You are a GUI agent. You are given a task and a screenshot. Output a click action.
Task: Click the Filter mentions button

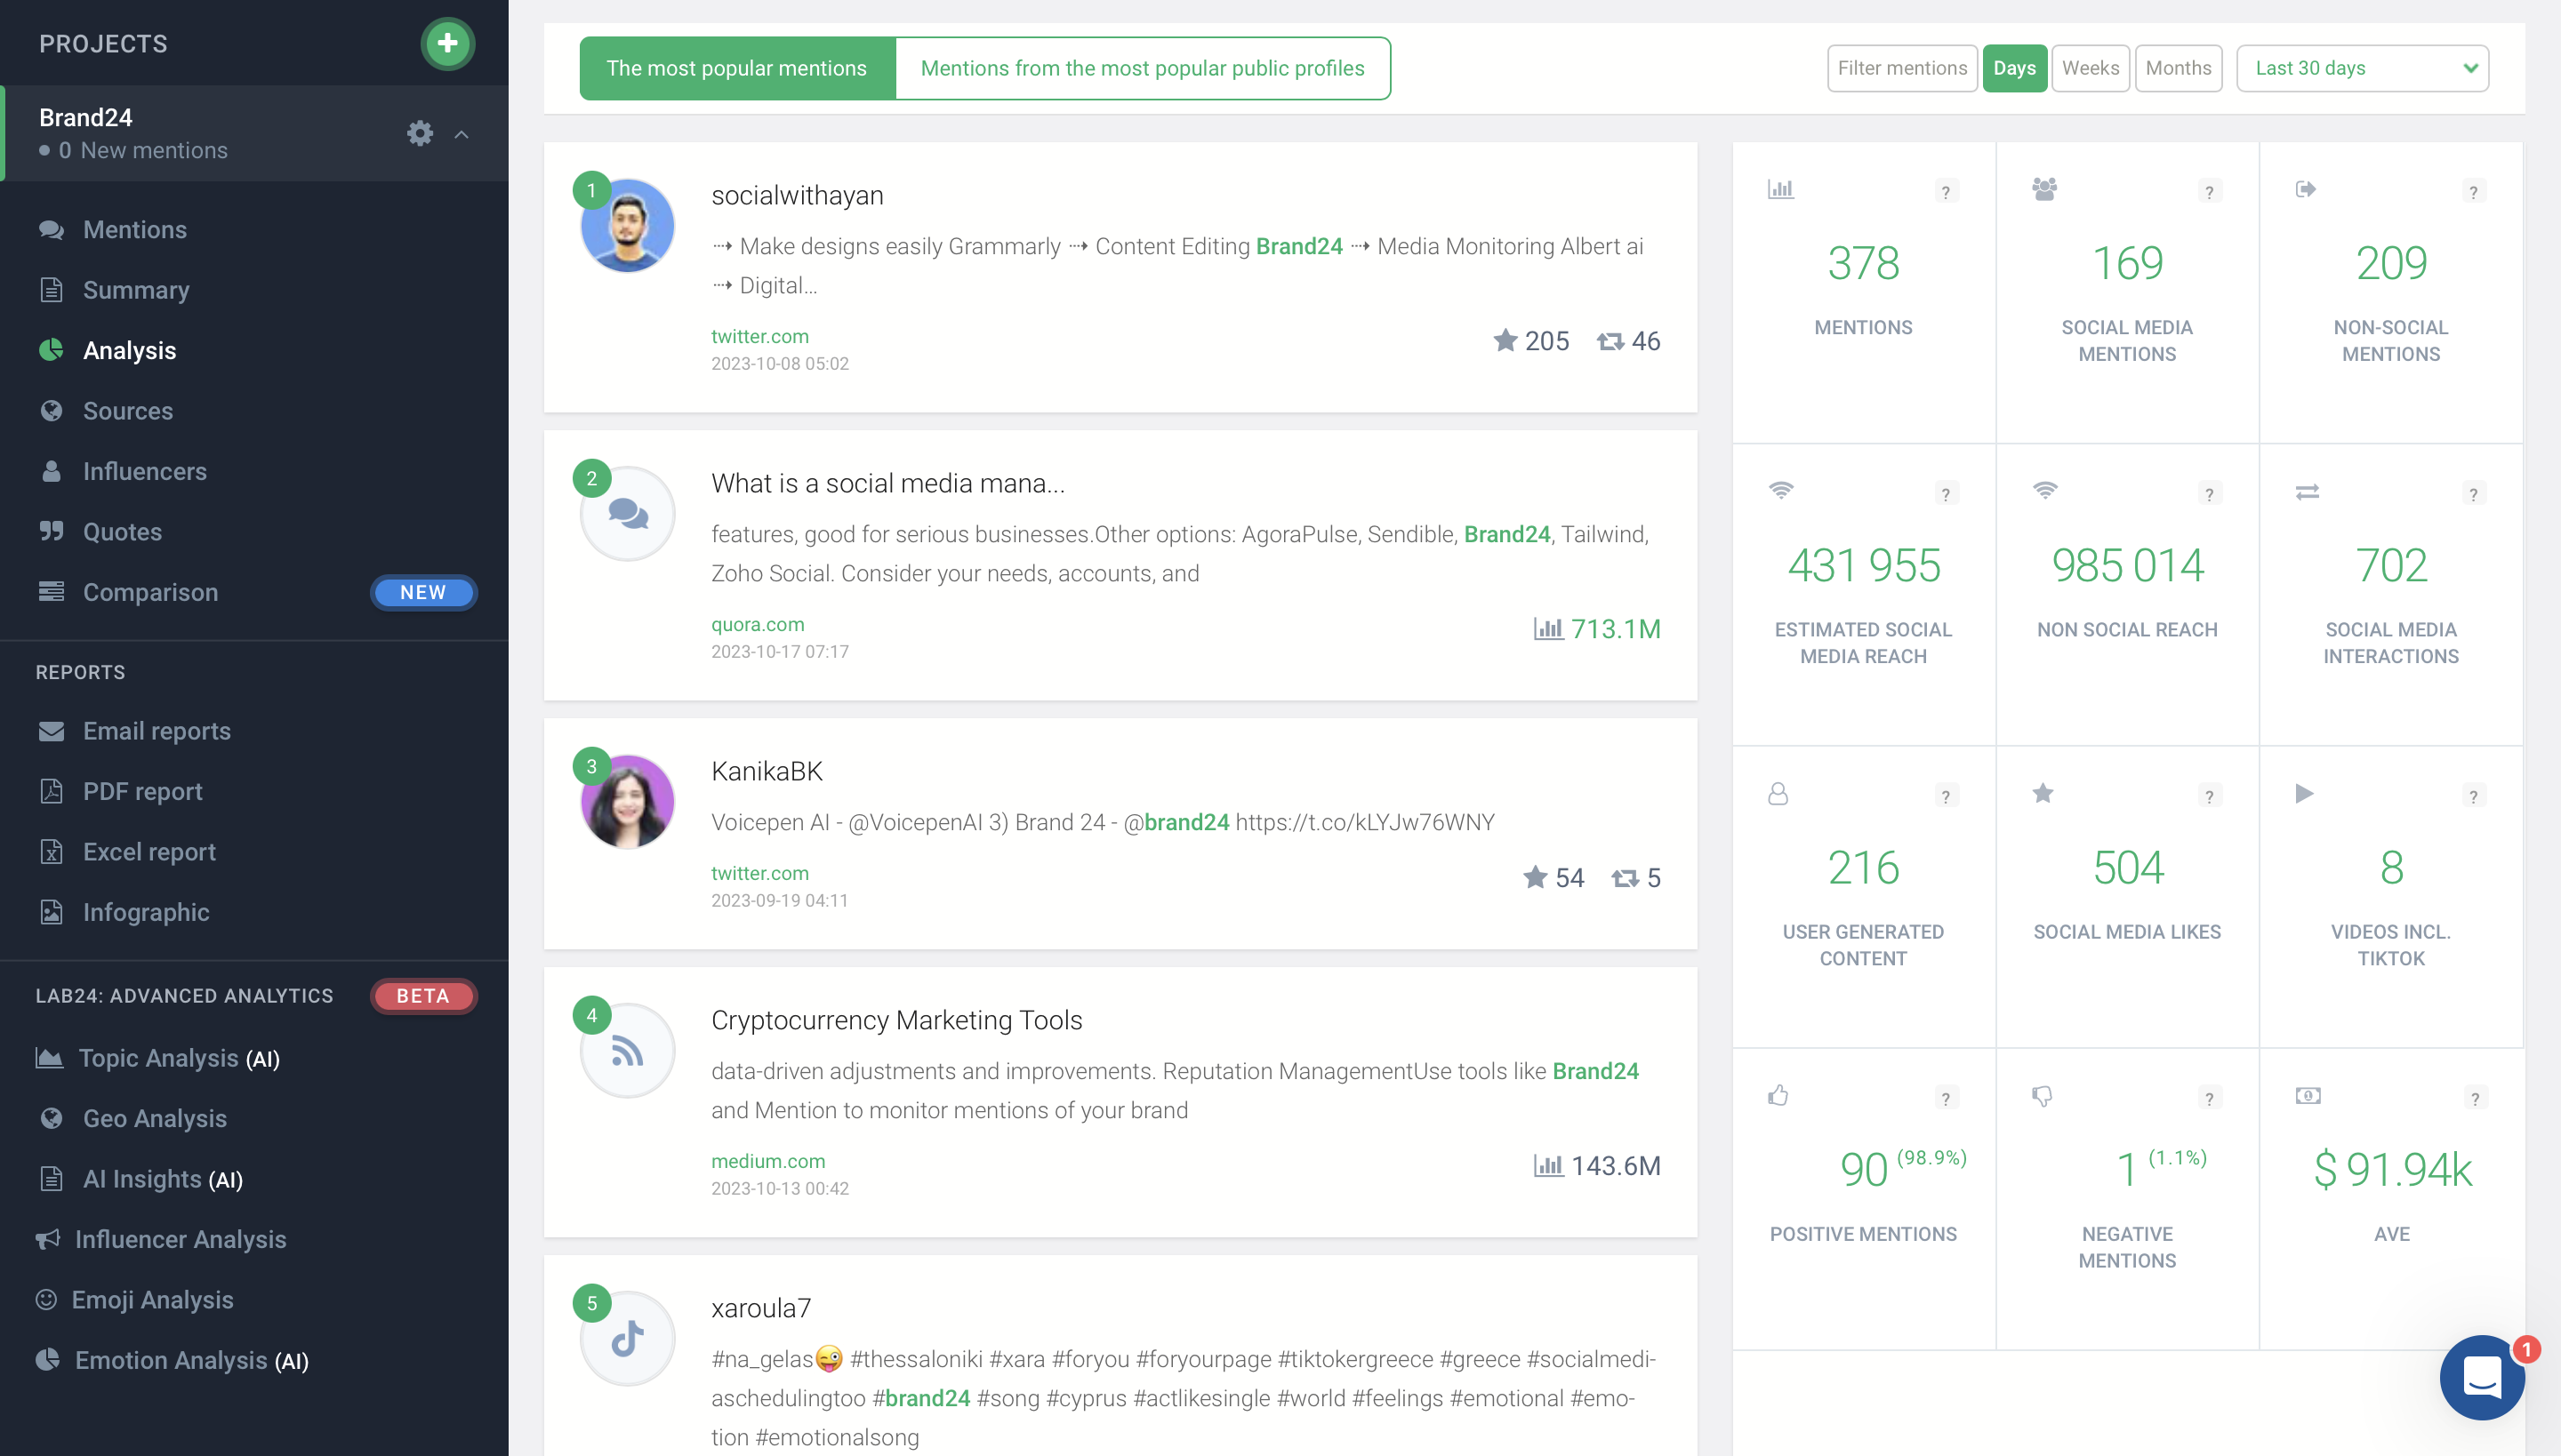tap(1901, 68)
